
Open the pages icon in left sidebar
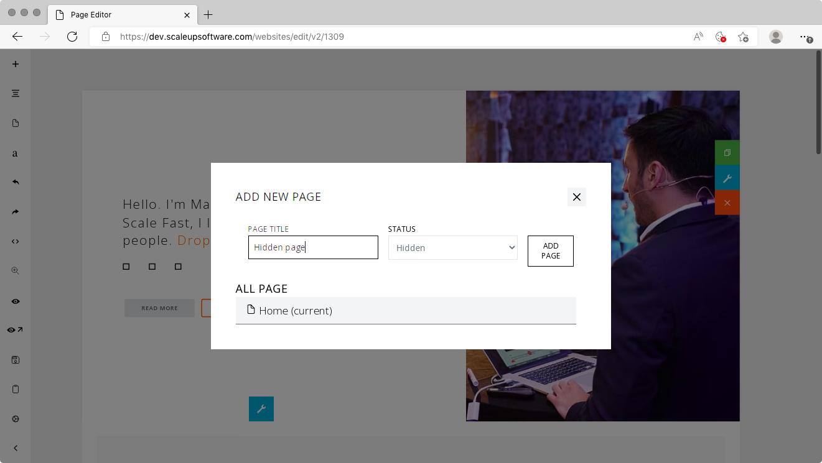click(x=16, y=123)
